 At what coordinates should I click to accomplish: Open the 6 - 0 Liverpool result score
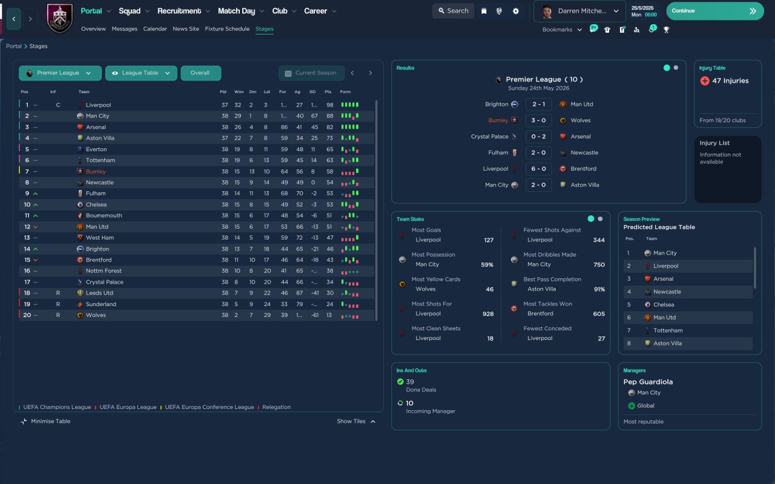click(x=539, y=169)
